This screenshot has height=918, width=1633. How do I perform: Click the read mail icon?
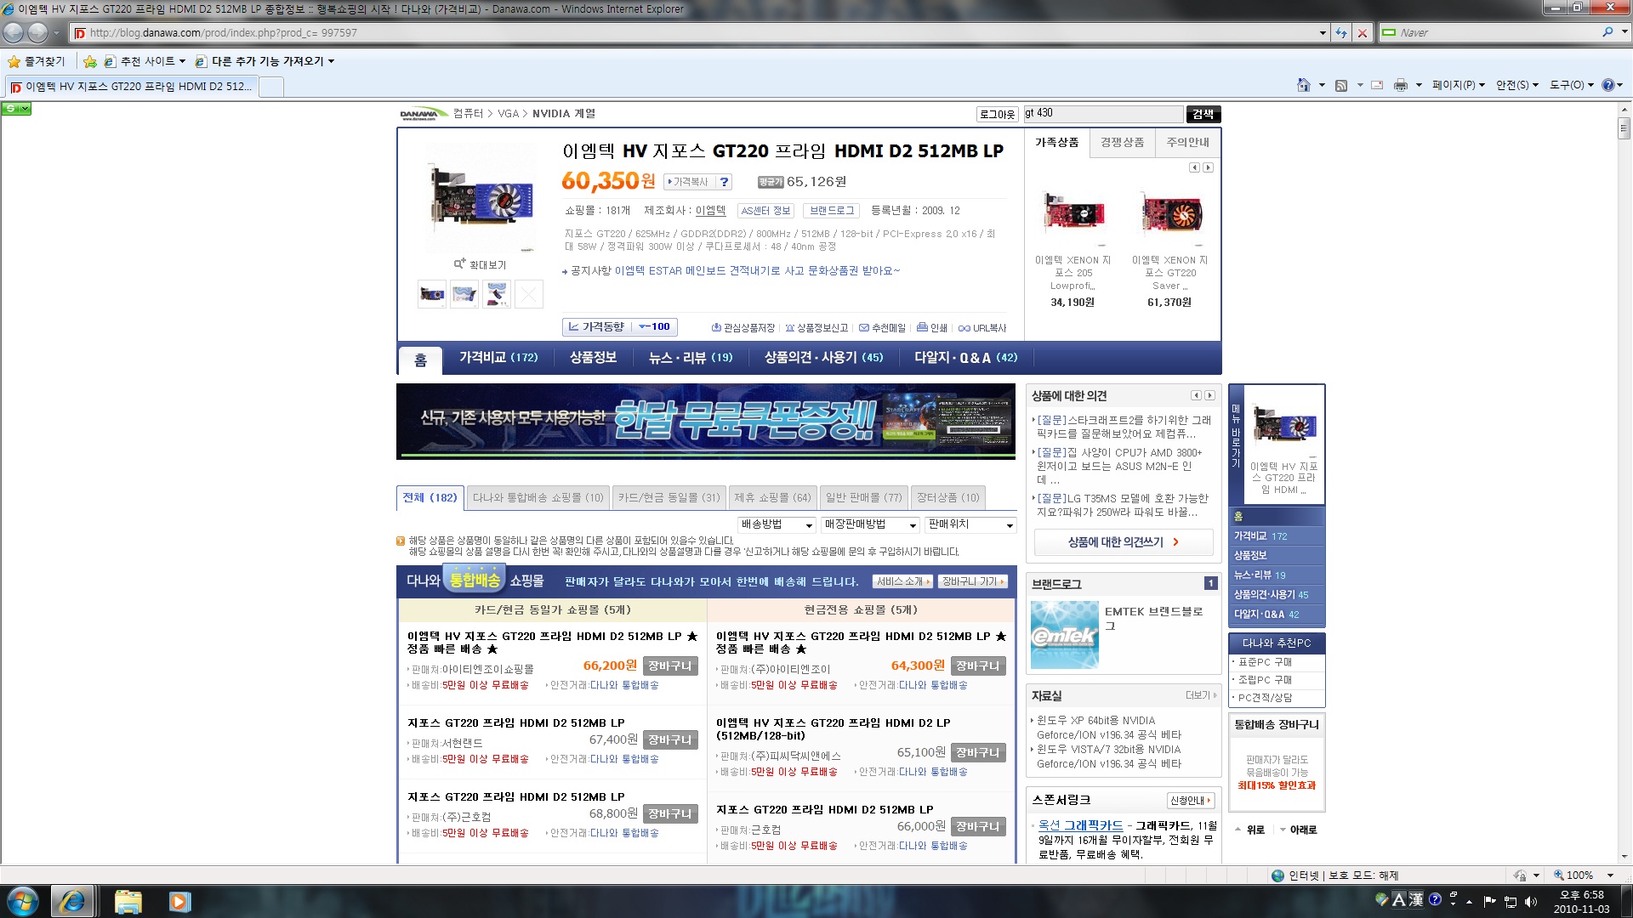(x=1377, y=85)
